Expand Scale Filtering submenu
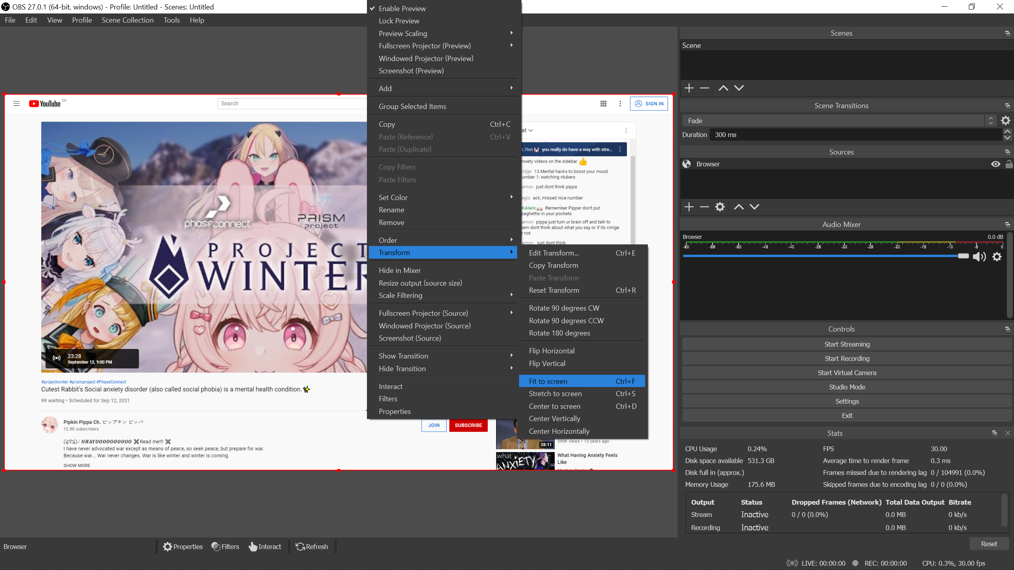Image resolution: width=1014 pixels, height=570 pixels. pos(443,295)
